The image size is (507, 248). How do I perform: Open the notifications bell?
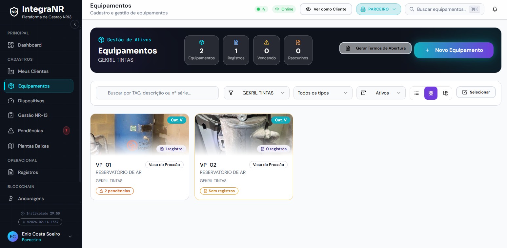(x=495, y=9)
